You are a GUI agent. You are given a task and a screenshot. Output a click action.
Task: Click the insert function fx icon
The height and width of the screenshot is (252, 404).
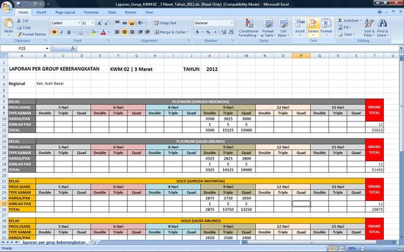[73, 48]
